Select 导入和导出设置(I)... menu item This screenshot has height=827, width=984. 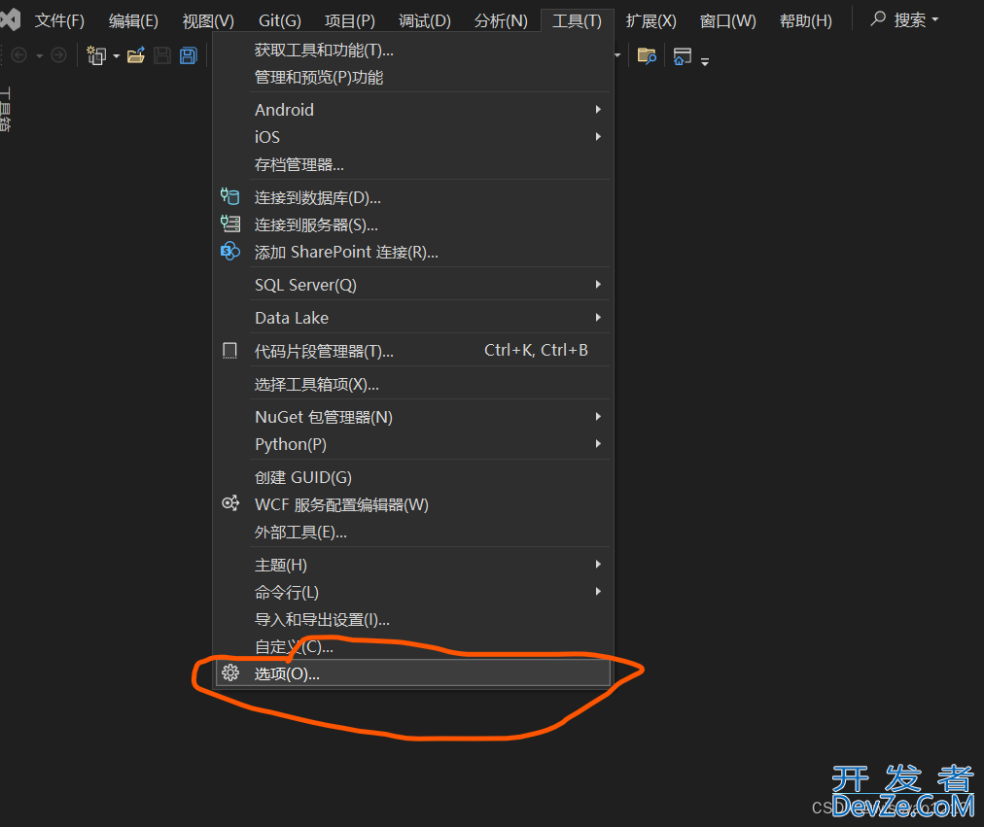412,619
